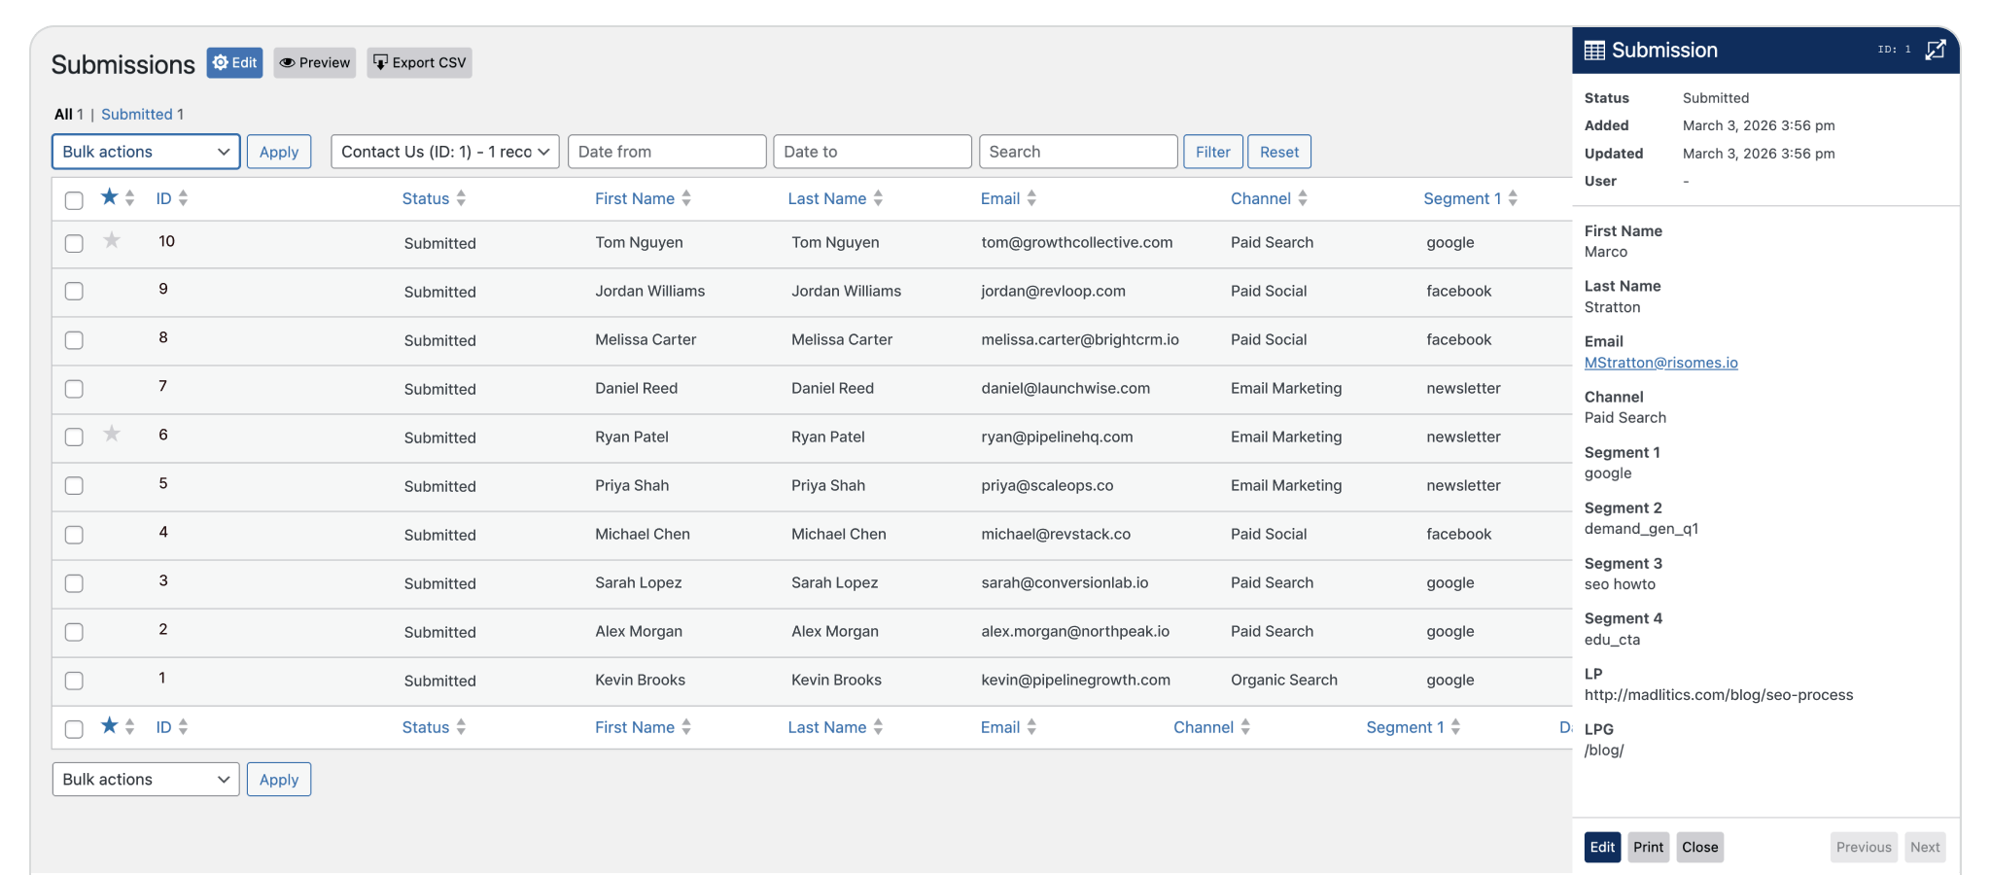This screenshot has height=875, width=1991.
Task: Click sort arrows beside top First Name header
Action: [686, 198]
